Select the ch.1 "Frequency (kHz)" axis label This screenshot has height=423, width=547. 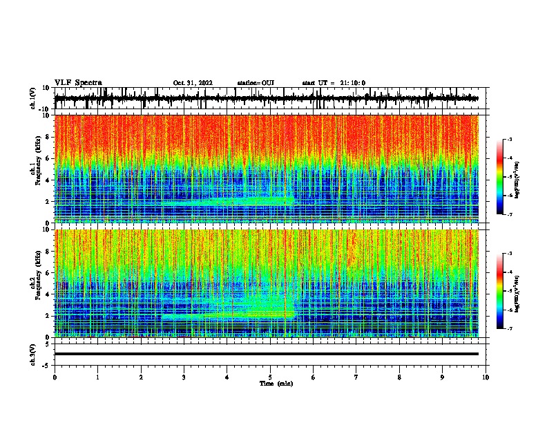pyautogui.click(x=38, y=162)
